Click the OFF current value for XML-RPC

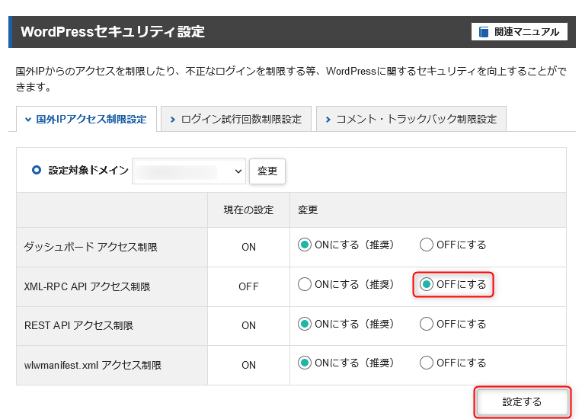pyautogui.click(x=248, y=286)
